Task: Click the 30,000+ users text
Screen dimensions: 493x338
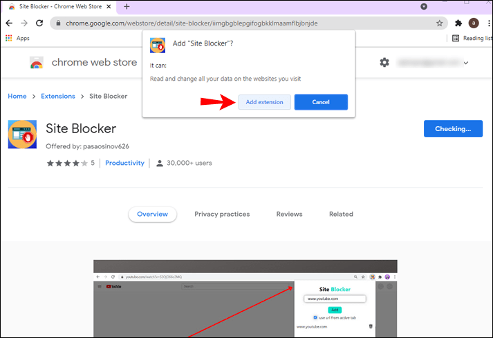Action: pyautogui.click(x=189, y=163)
